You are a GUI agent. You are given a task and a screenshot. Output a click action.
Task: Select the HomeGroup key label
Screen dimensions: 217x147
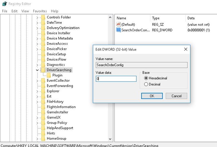click(56, 138)
